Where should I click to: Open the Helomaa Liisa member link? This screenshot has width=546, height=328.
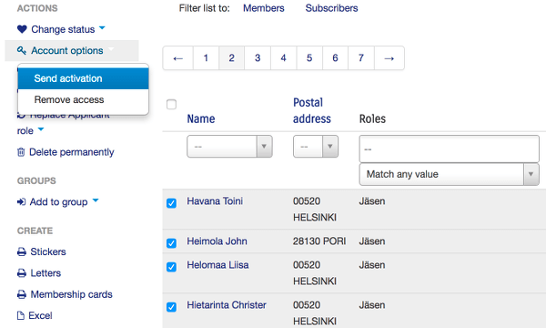[x=218, y=265]
